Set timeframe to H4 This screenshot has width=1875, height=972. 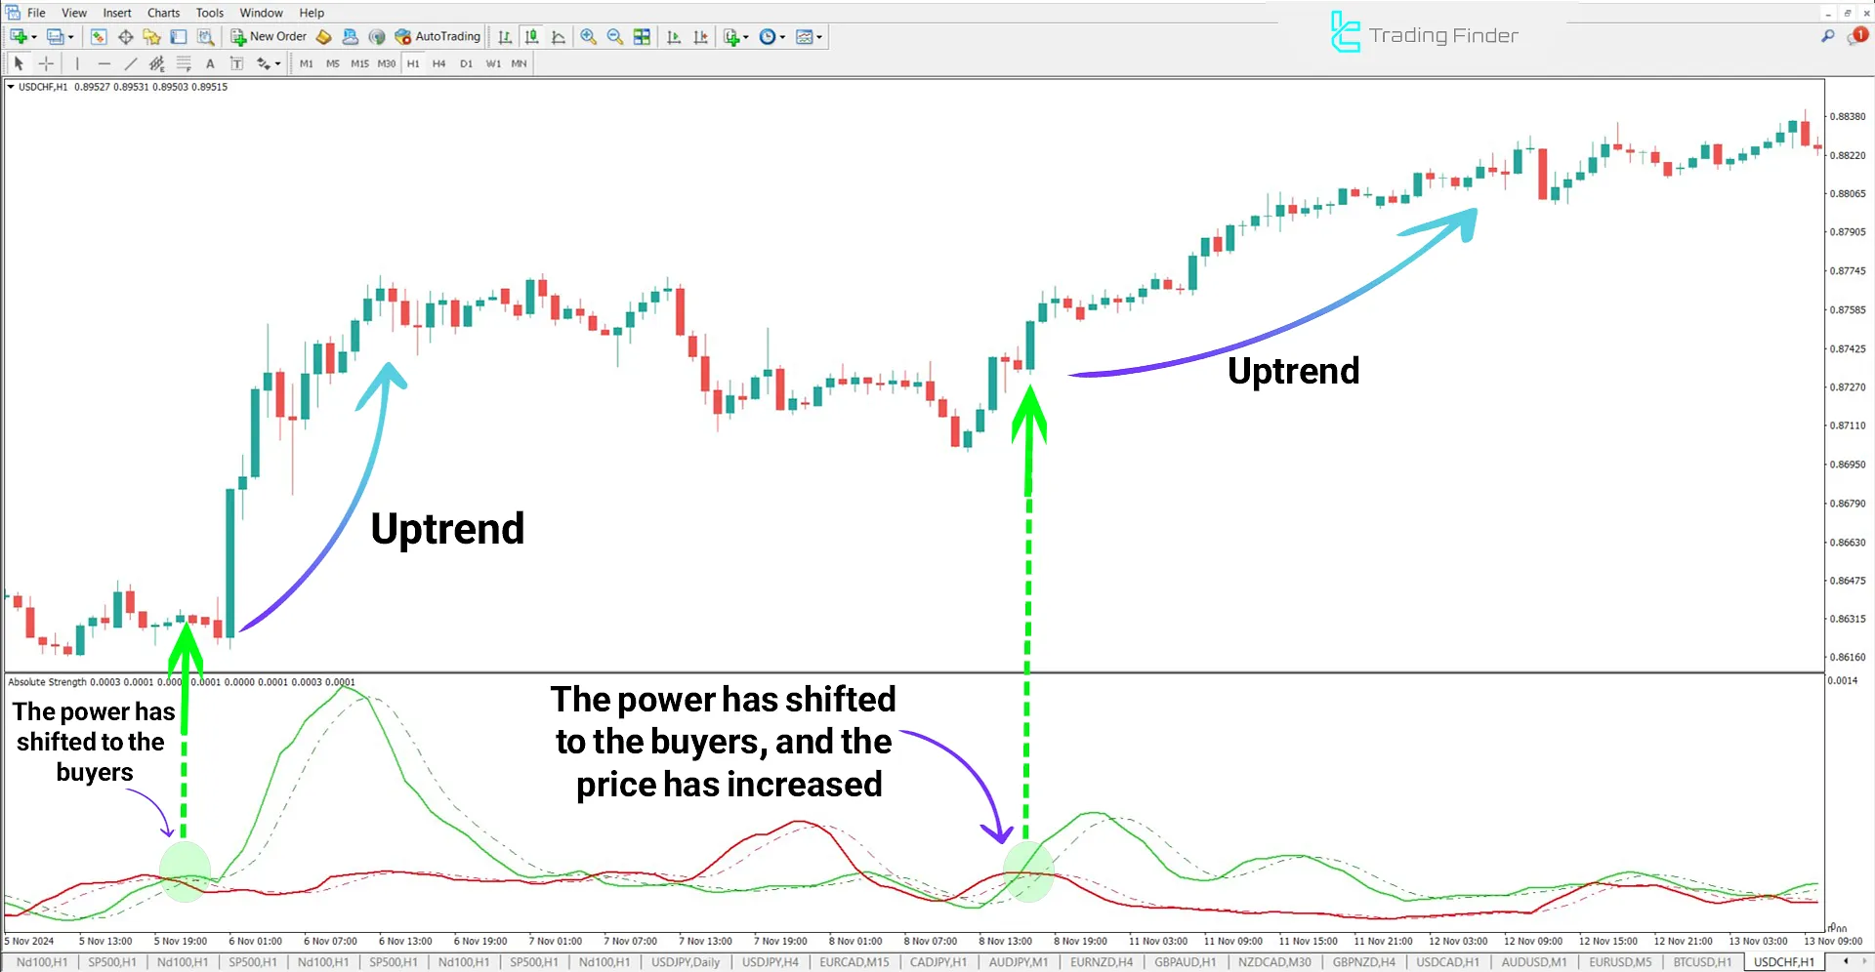point(438,63)
